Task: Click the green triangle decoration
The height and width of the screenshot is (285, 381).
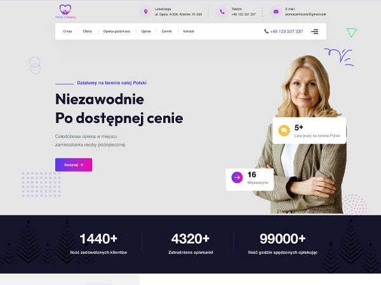Action: click(352, 32)
